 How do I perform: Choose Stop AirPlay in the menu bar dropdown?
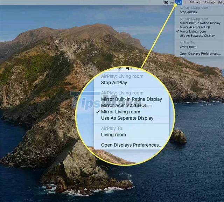click(199, 12)
